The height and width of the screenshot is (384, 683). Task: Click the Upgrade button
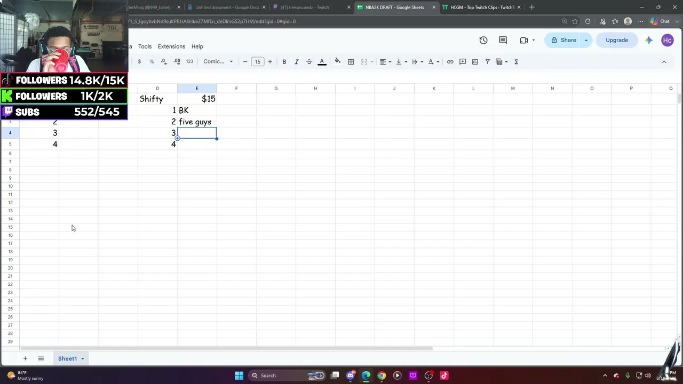[x=616, y=40]
